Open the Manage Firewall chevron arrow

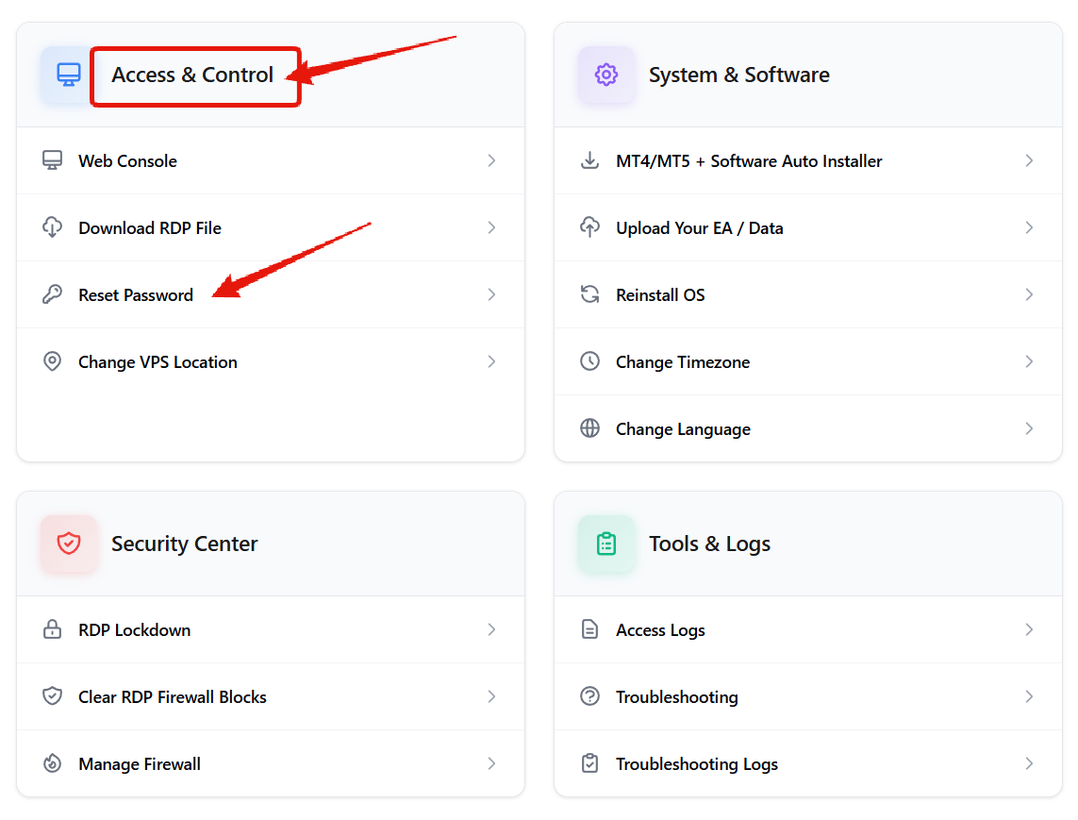pos(491,763)
